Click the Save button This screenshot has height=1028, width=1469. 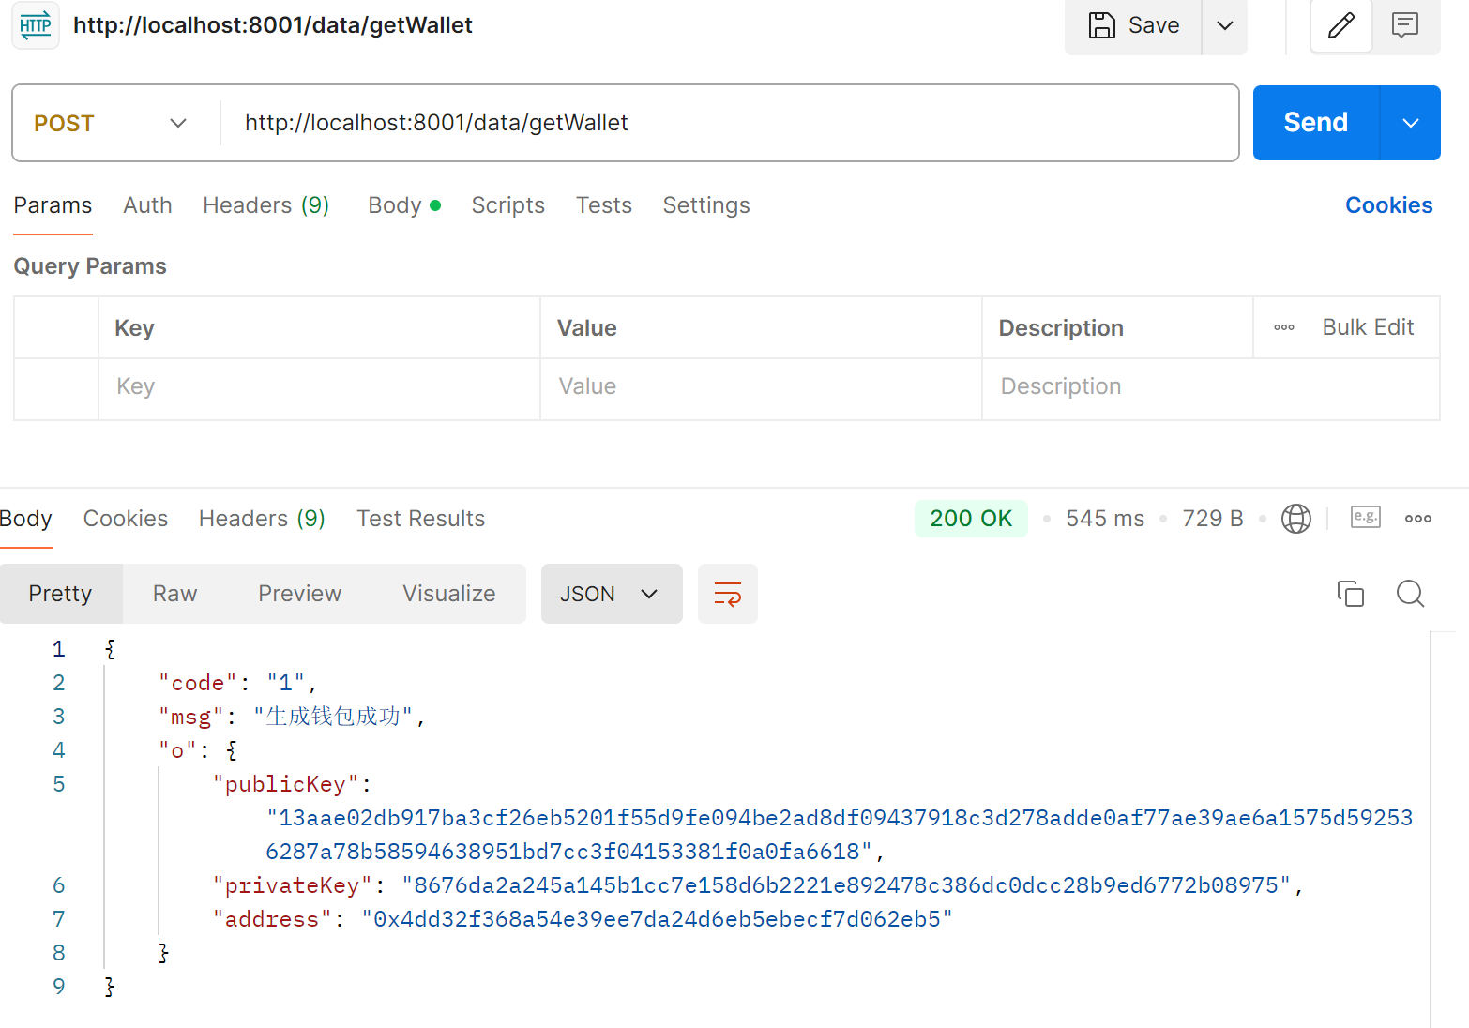[x=1133, y=25]
